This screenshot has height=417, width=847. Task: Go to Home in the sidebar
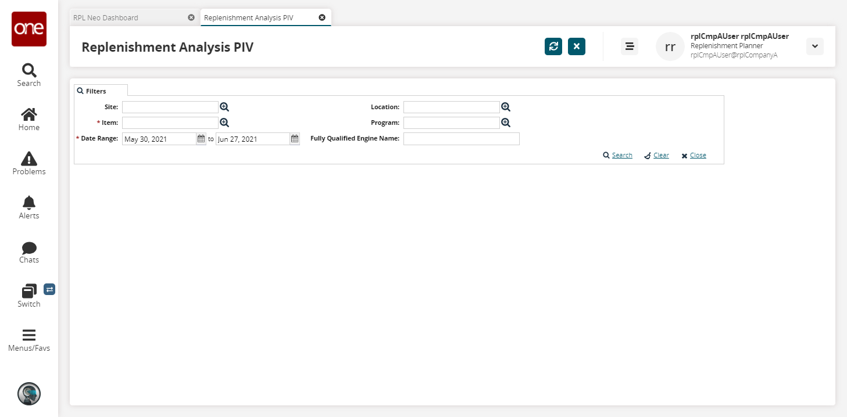click(29, 120)
